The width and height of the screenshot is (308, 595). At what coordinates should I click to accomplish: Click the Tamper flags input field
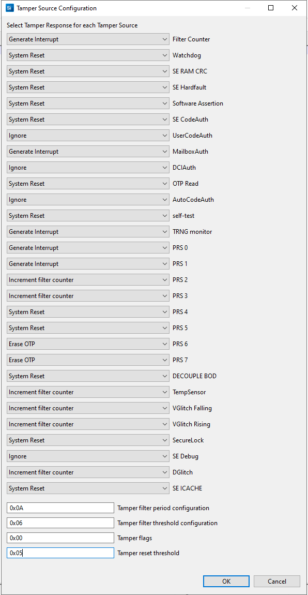pyautogui.click(x=60, y=538)
